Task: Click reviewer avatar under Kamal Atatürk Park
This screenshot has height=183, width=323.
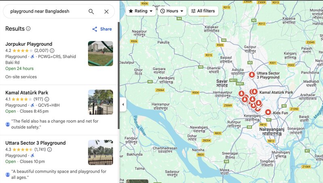Action: (x=8, y=124)
